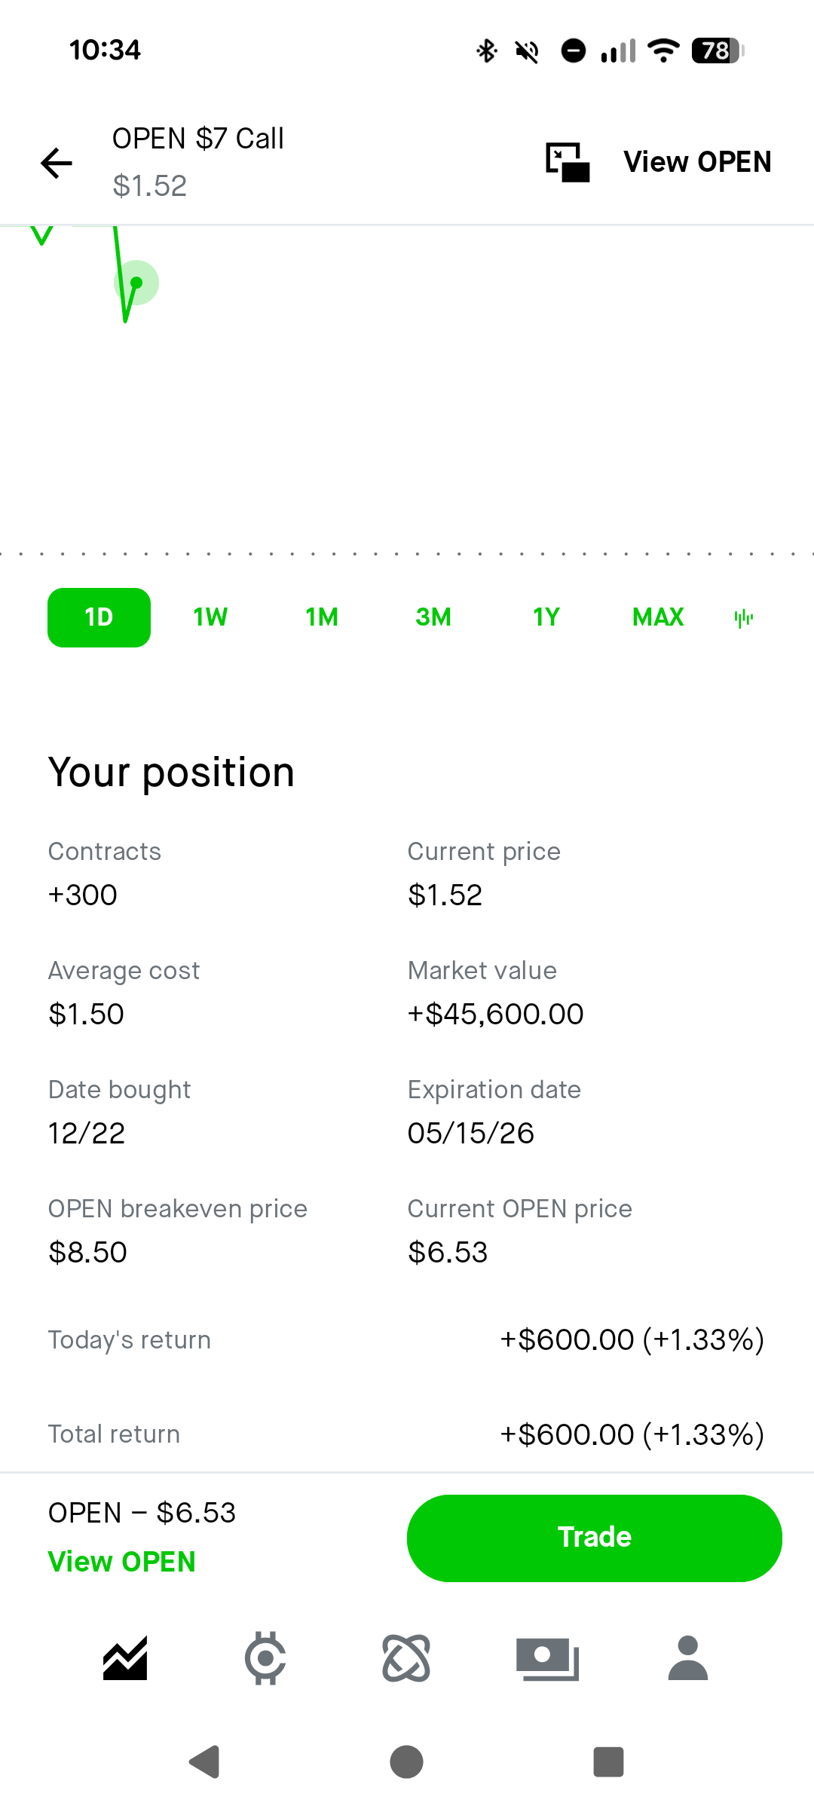Toggle candlestick chart view icon
Image resolution: width=814 pixels, height=1809 pixels.
coord(743,618)
